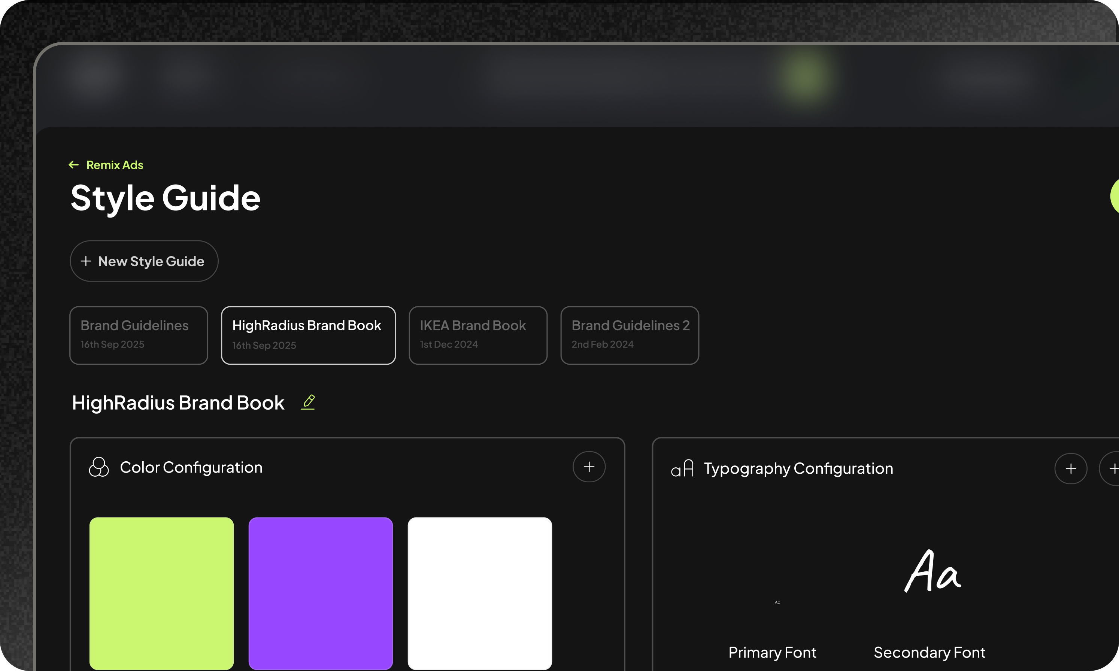
Task: Navigate back via the Remix Ads link
Action: [x=114, y=165]
